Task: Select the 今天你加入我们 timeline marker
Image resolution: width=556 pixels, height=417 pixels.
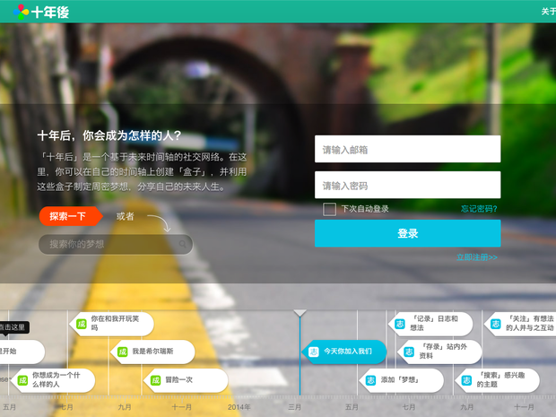Action: tap(345, 352)
